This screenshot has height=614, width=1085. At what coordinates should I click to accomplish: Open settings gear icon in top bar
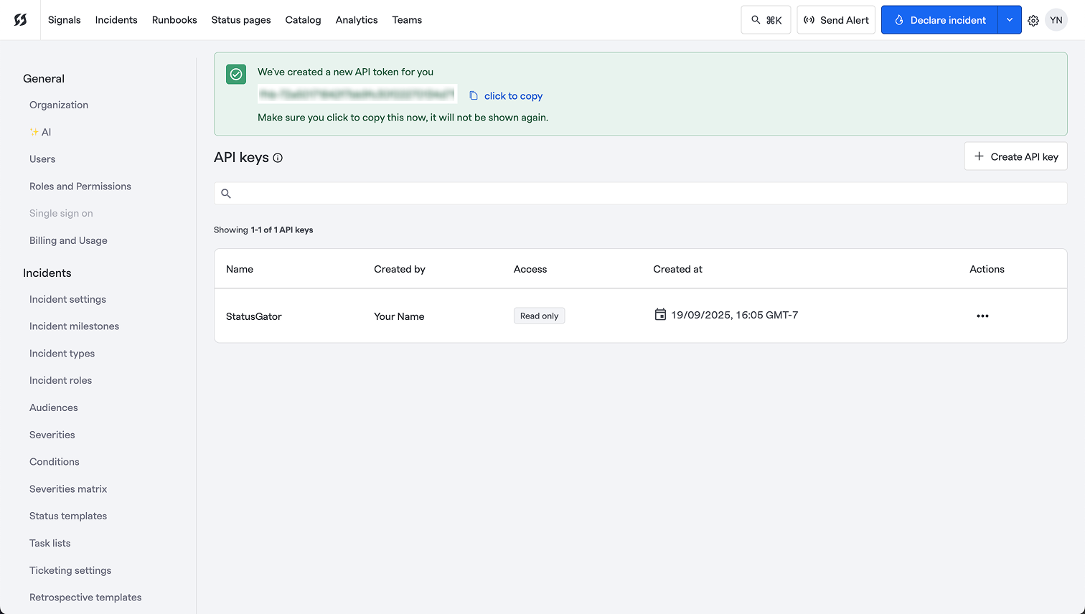click(1033, 21)
